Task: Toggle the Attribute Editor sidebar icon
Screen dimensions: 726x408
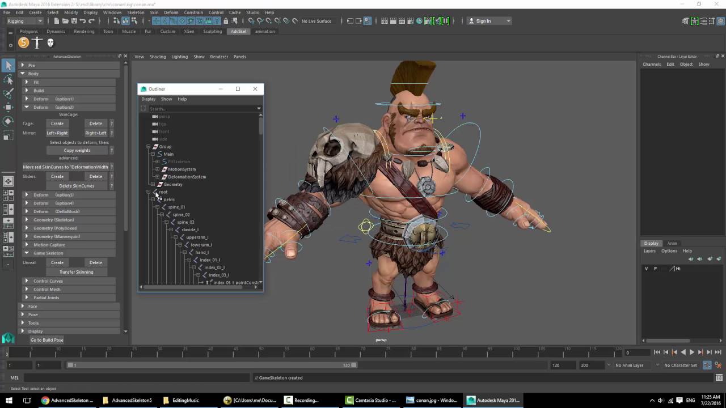Action: 703,21
